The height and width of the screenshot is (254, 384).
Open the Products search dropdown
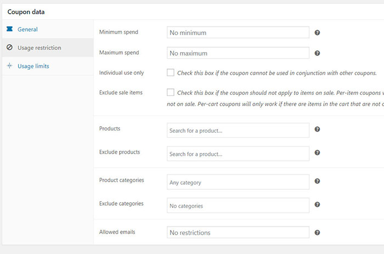pyautogui.click(x=238, y=131)
